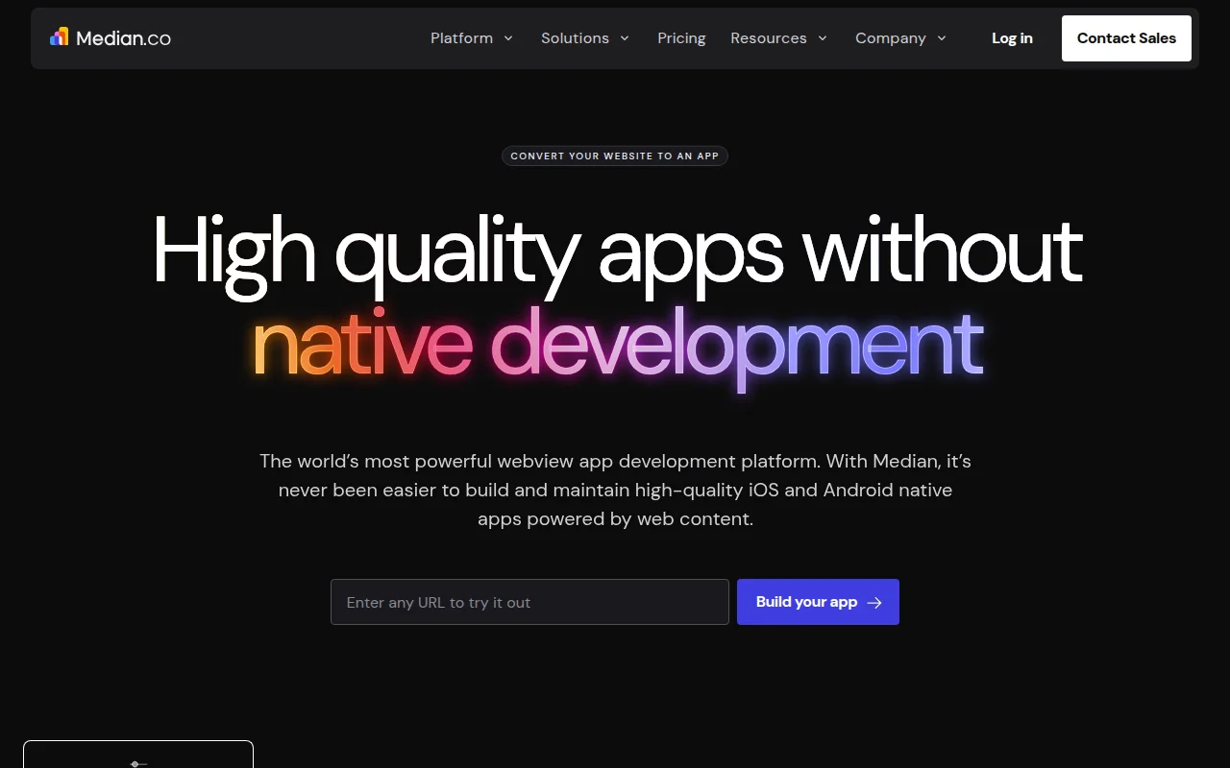Open the Resources navigation menu
The height and width of the screenshot is (768, 1230).
(778, 38)
